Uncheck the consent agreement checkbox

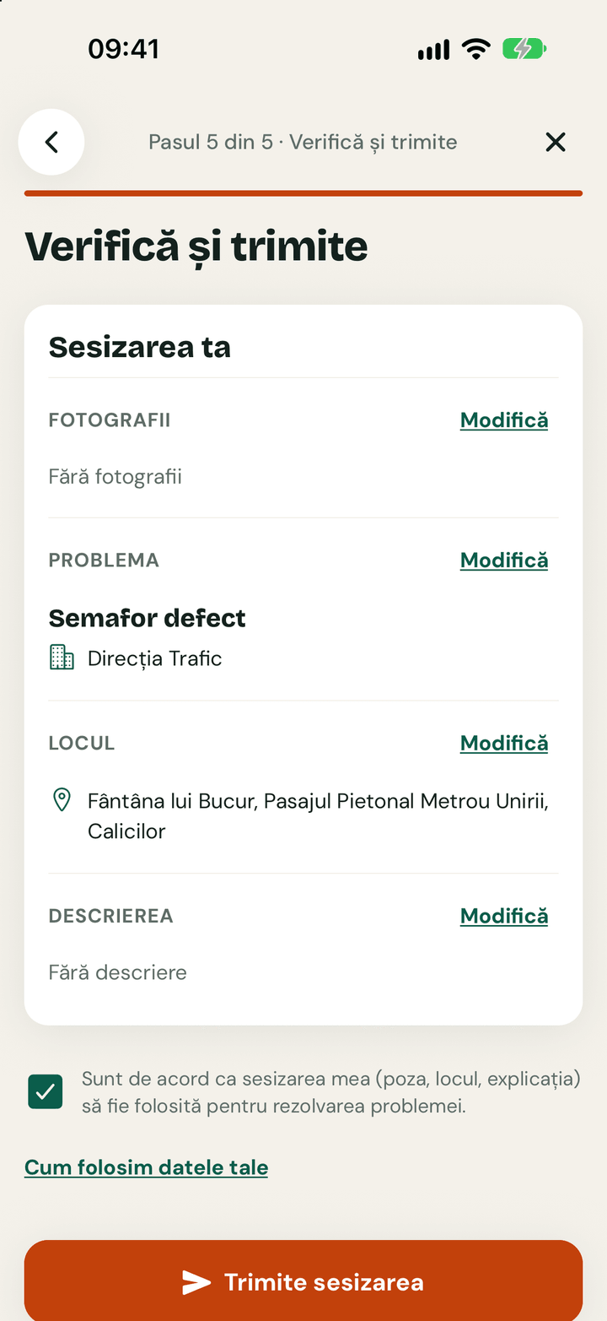click(46, 1091)
